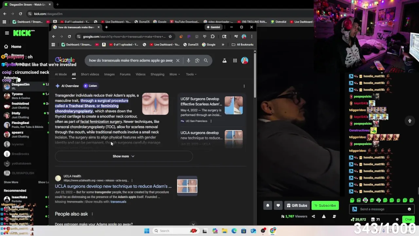Open UCLA Health result thumbnail image
Viewport: 419px width, 236px height.
point(187,186)
